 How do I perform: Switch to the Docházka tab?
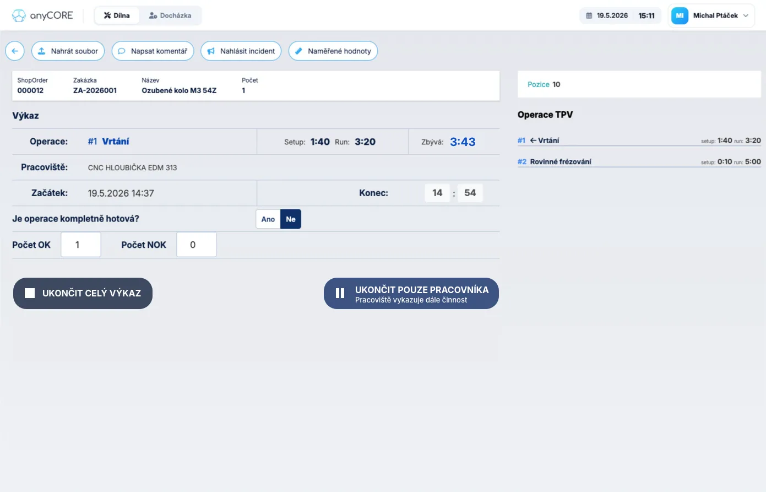170,15
